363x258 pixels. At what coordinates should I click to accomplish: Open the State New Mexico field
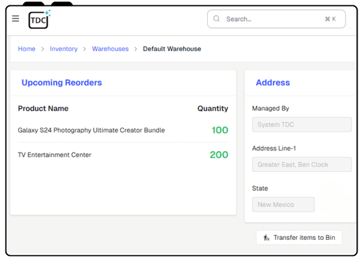tap(283, 204)
